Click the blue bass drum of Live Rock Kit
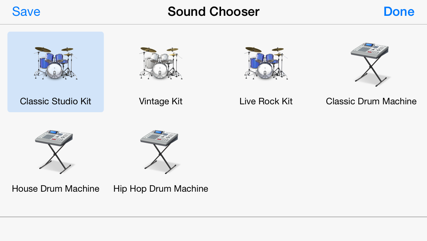Image resolution: width=427 pixels, height=241 pixels. 265,71
